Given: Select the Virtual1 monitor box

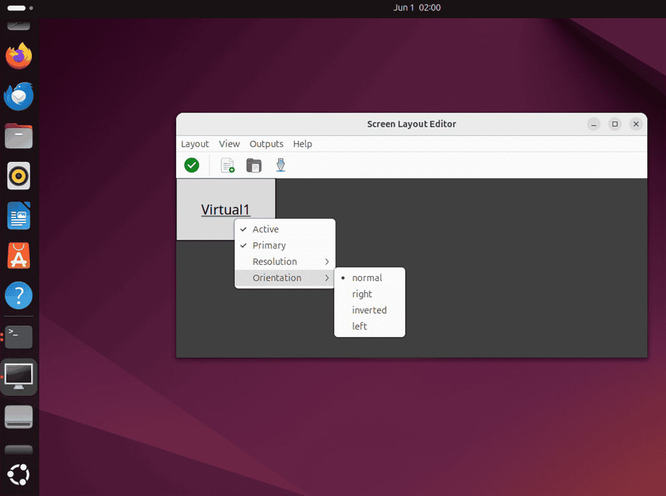Looking at the screenshot, I should coord(226,209).
